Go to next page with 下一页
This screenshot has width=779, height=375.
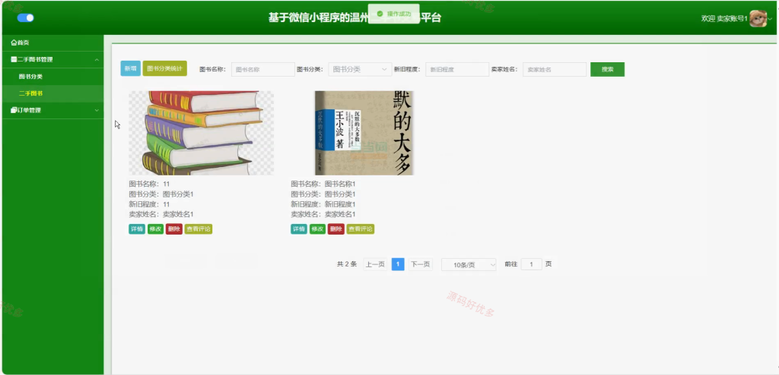(420, 264)
